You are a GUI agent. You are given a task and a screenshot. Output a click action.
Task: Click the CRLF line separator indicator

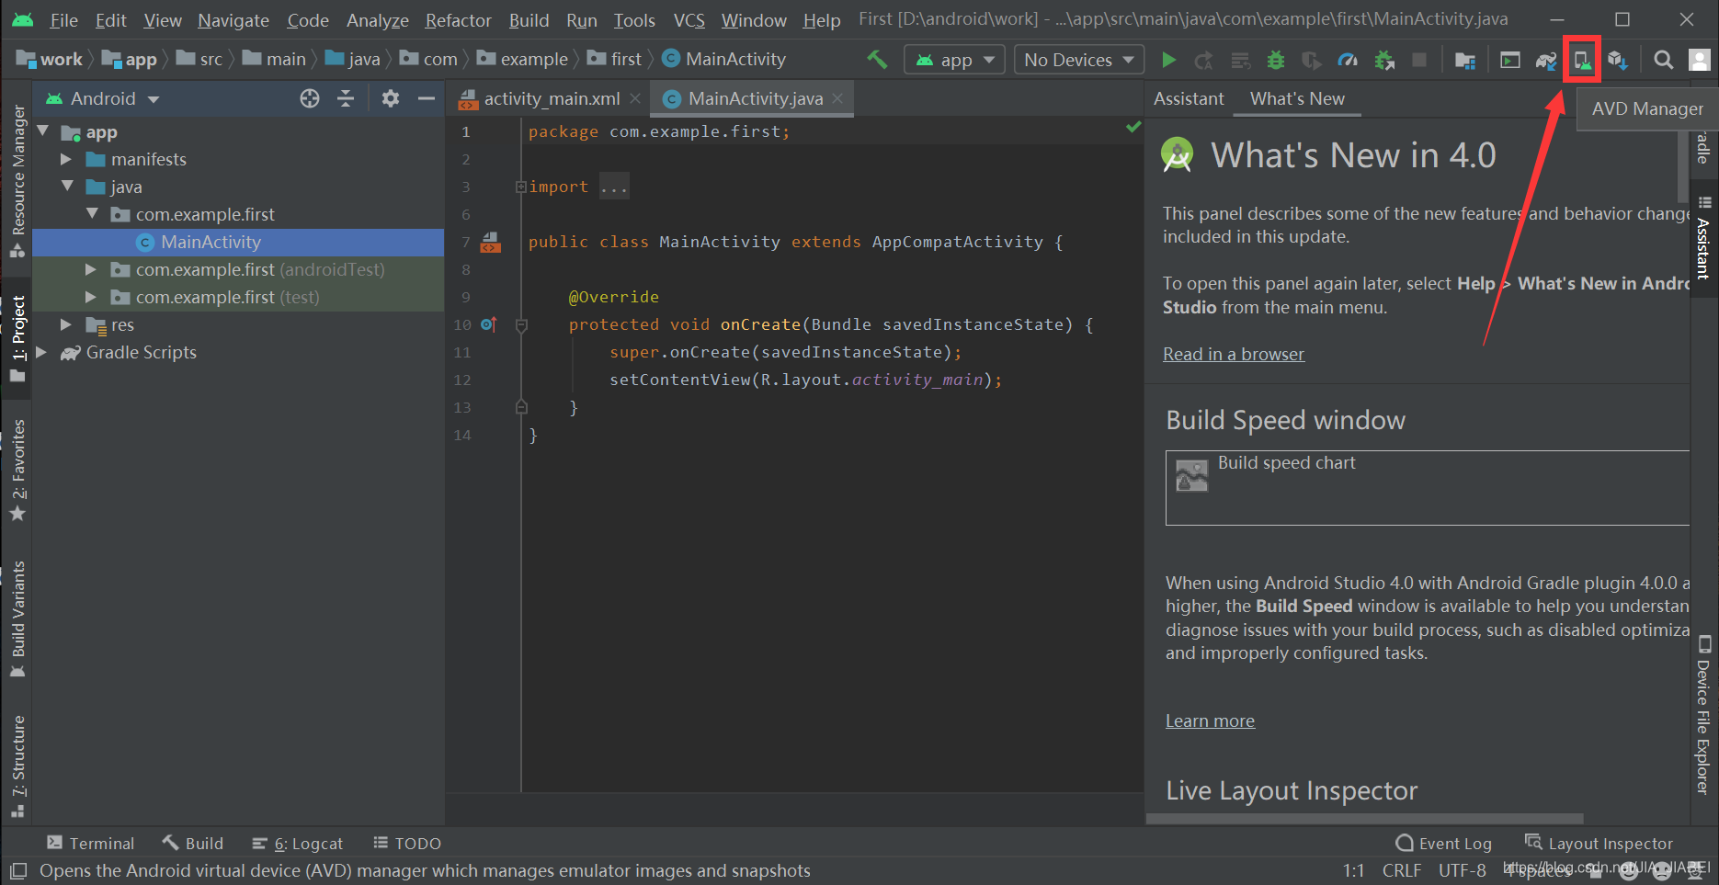pyautogui.click(x=1402, y=870)
